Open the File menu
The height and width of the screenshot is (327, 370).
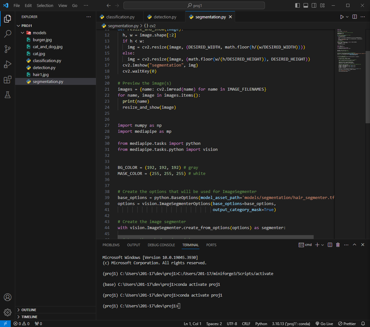coord(16,5)
